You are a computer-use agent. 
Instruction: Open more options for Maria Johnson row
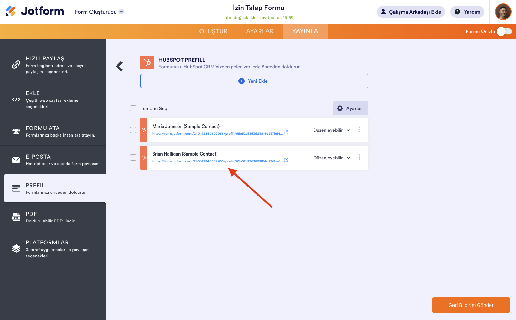coord(359,129)
